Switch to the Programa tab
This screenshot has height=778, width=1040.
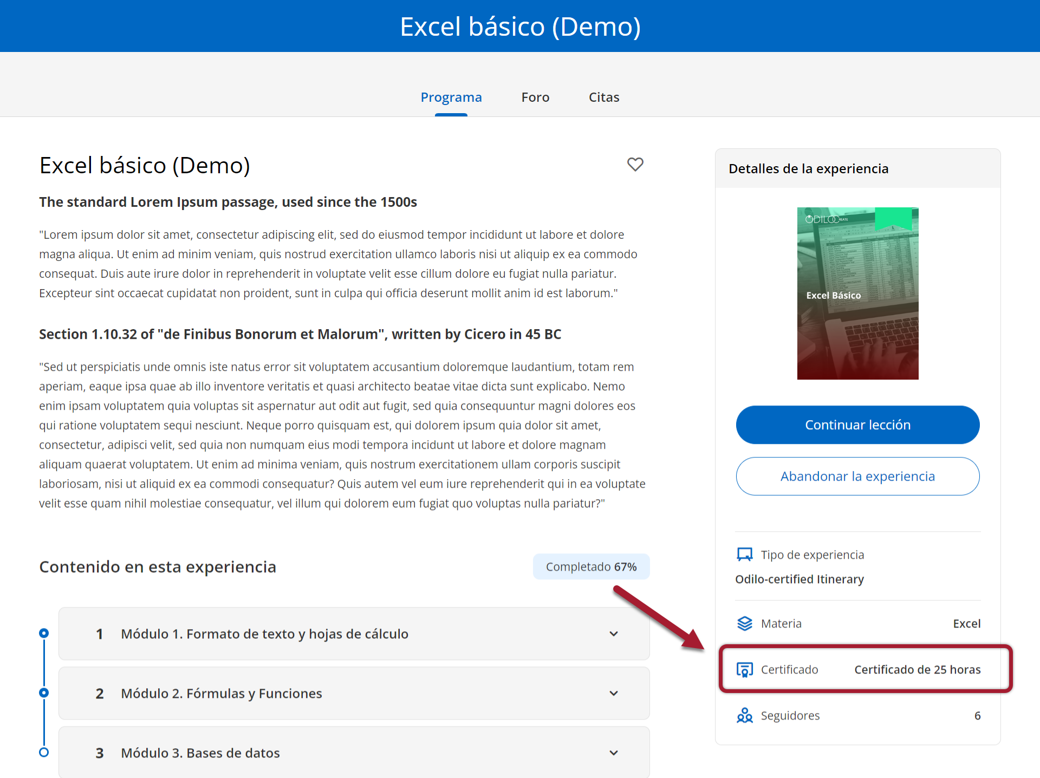[x=451, y=97]
